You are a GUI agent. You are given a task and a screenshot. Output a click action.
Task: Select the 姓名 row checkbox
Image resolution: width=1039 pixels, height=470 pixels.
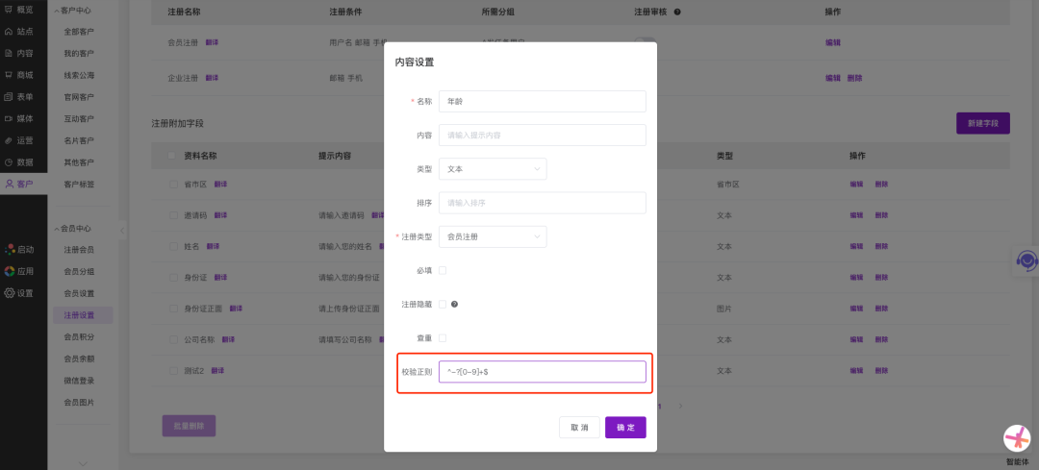[x=173, y=246]
